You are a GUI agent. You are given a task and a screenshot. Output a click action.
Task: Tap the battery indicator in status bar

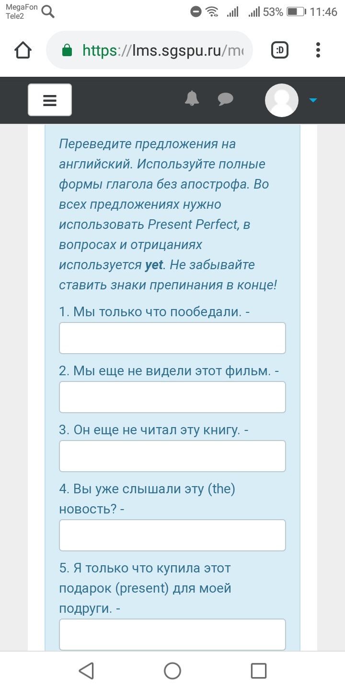click(297, 12)
